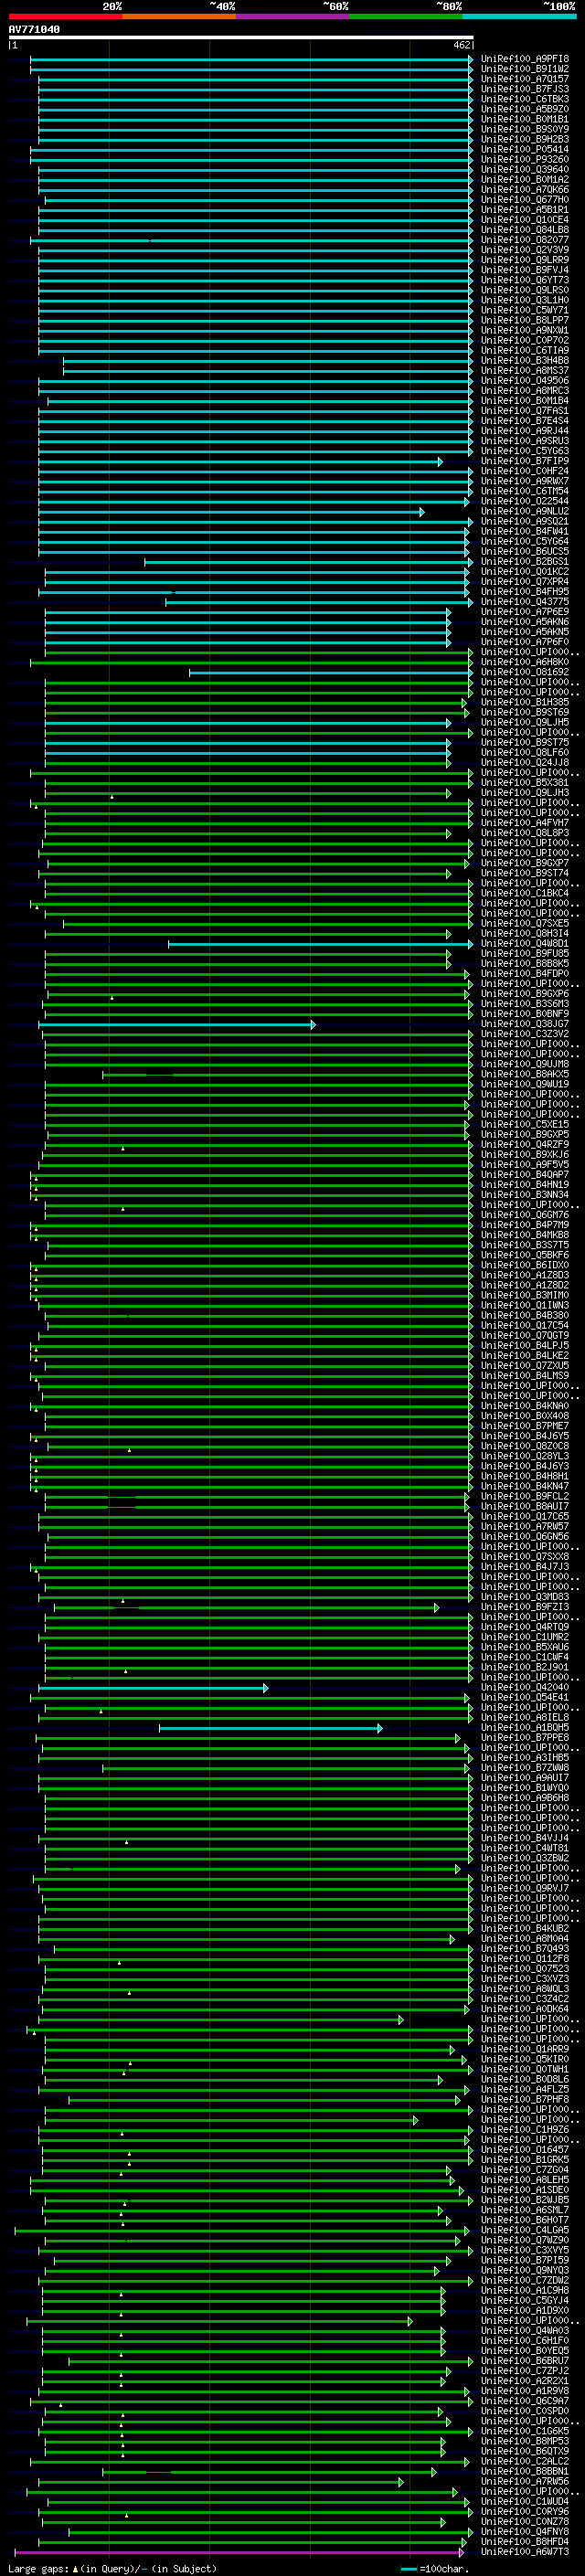Click the UniRef100_Q9LRR9 label
Screen dimensions: 585x2576
point(525,260)
